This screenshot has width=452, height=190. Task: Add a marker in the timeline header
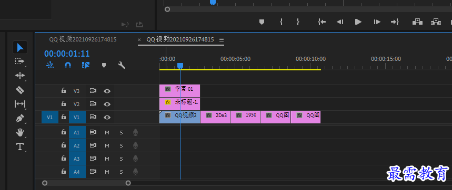[104, 66]
